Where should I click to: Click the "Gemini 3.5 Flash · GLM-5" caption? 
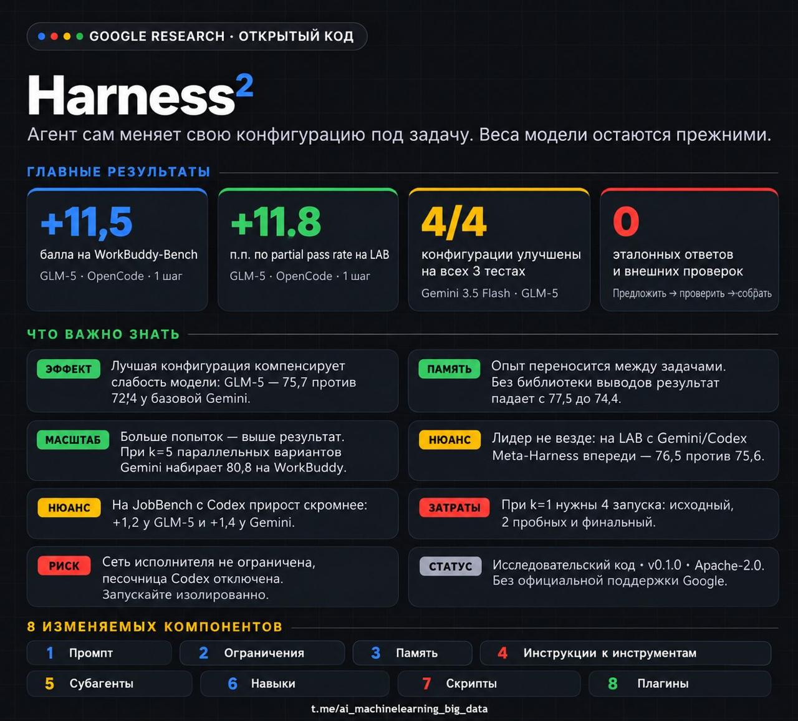click(489, 293)
